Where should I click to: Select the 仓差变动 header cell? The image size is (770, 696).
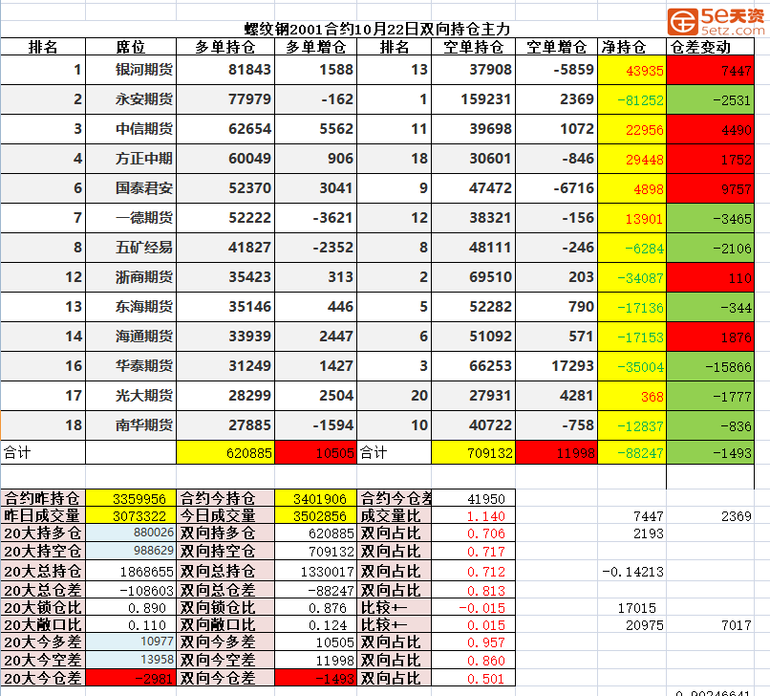pos(710,47)
